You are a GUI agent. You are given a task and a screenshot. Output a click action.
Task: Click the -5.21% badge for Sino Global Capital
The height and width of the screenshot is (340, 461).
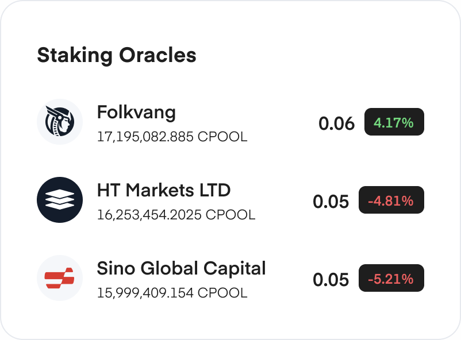(x=391, y=279)
